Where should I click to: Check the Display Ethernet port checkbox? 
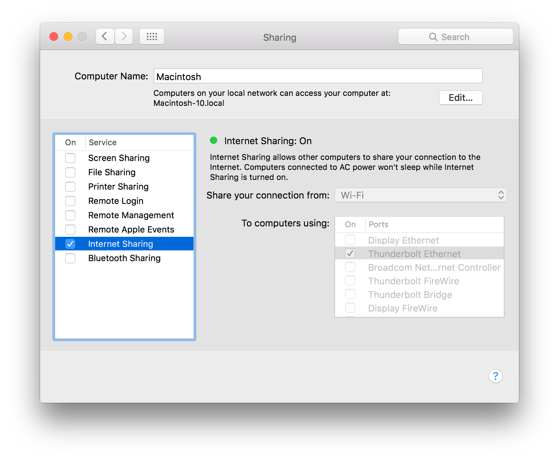coord(350,240)
